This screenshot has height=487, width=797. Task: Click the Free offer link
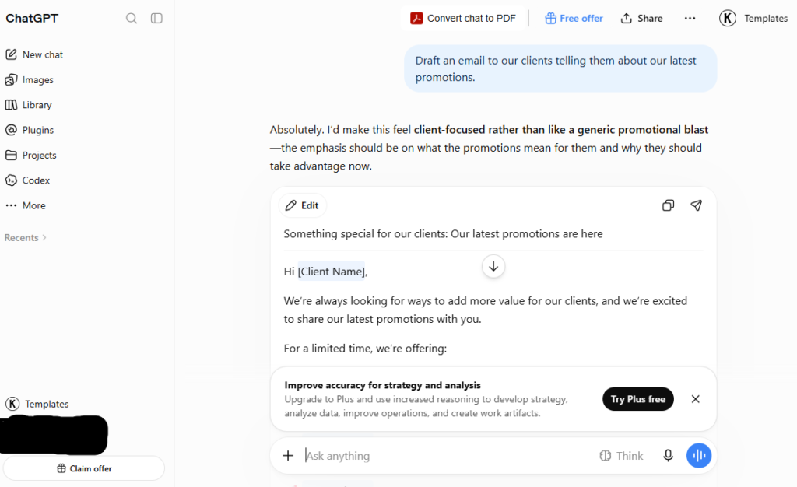[574, 18]
